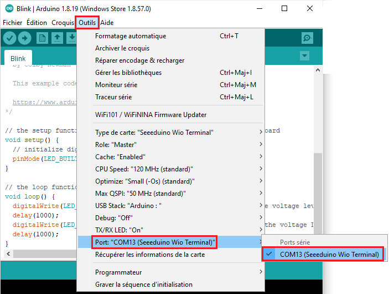
Task: Expand Cache "Enabled" submenu
Action: coord(170,156)
